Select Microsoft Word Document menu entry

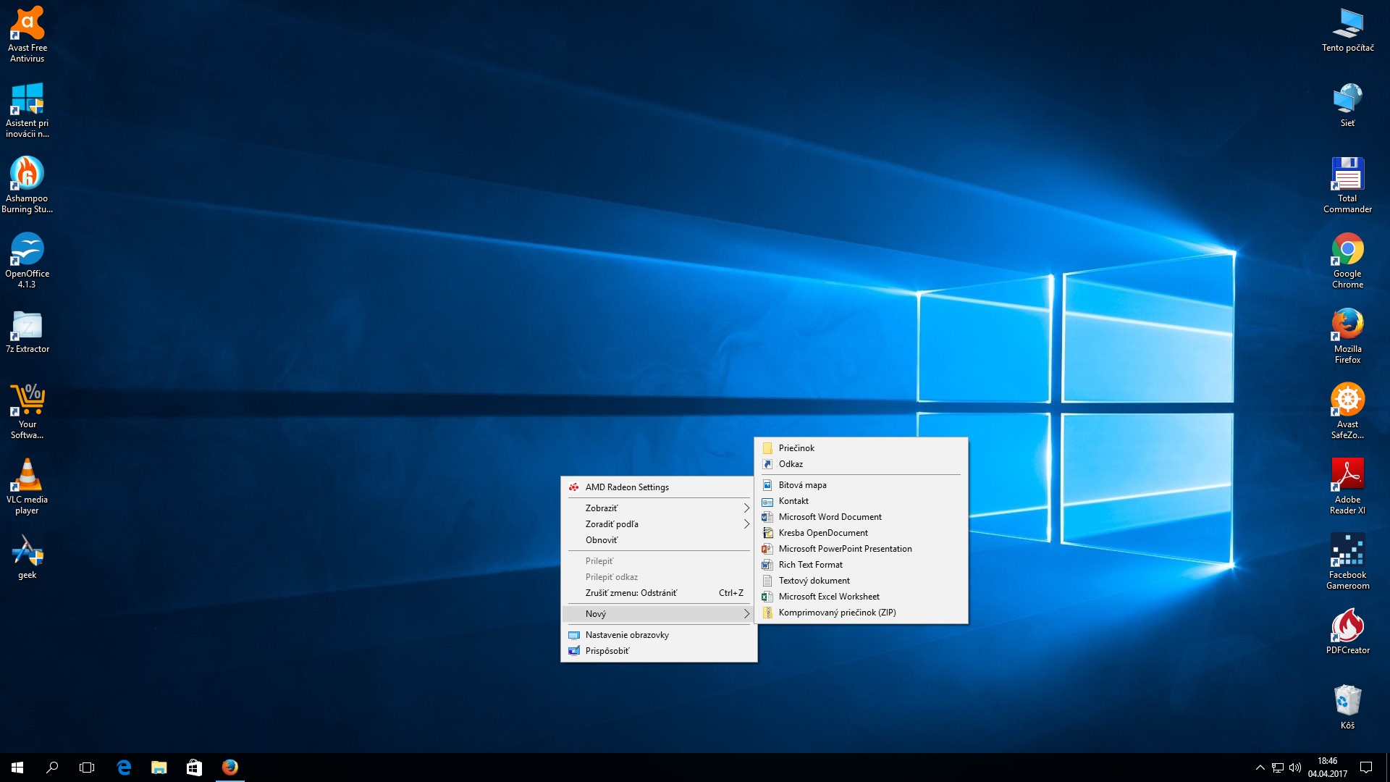pos(830,517)
